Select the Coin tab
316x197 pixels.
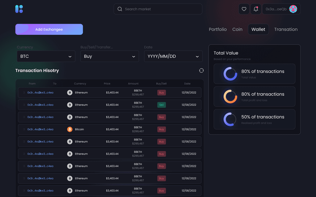[237, 29]
